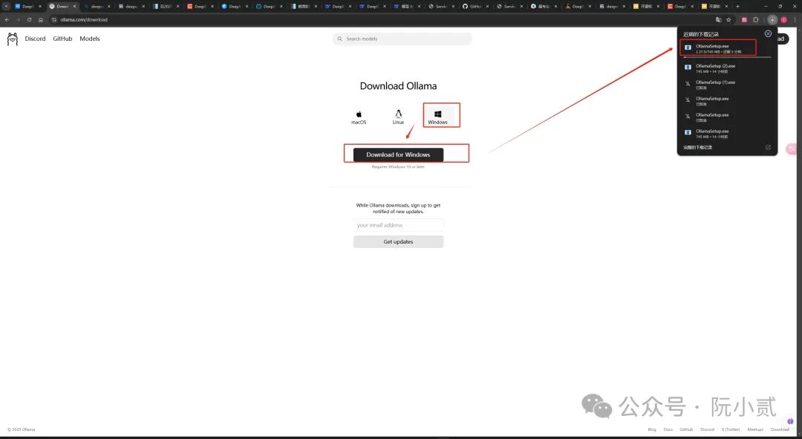Select the Linux penguin icon
This screenshot has height=439, width=802.
point(398,117)
